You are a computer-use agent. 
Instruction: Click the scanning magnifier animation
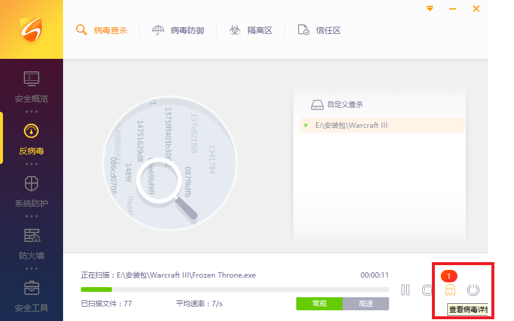(170, 163)
